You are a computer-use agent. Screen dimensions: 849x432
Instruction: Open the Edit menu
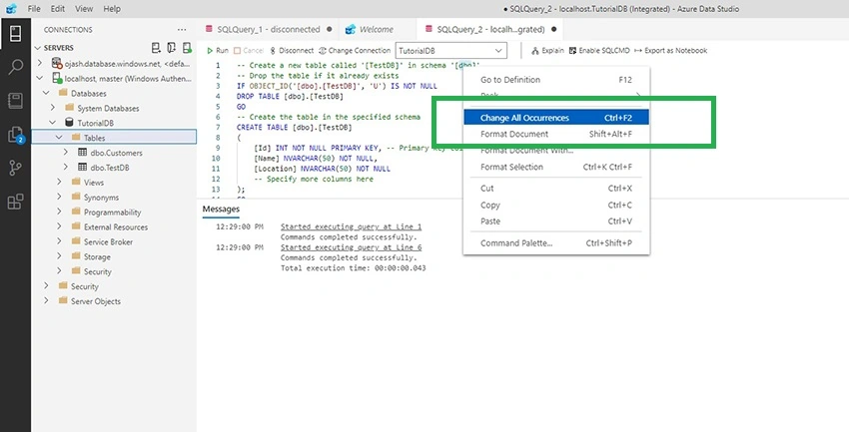click(x=57, y=9)
